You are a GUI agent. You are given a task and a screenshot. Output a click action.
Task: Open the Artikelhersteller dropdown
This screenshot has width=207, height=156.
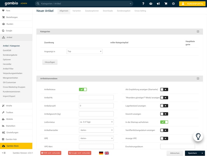pyautogui.click(x=96, y=130)
